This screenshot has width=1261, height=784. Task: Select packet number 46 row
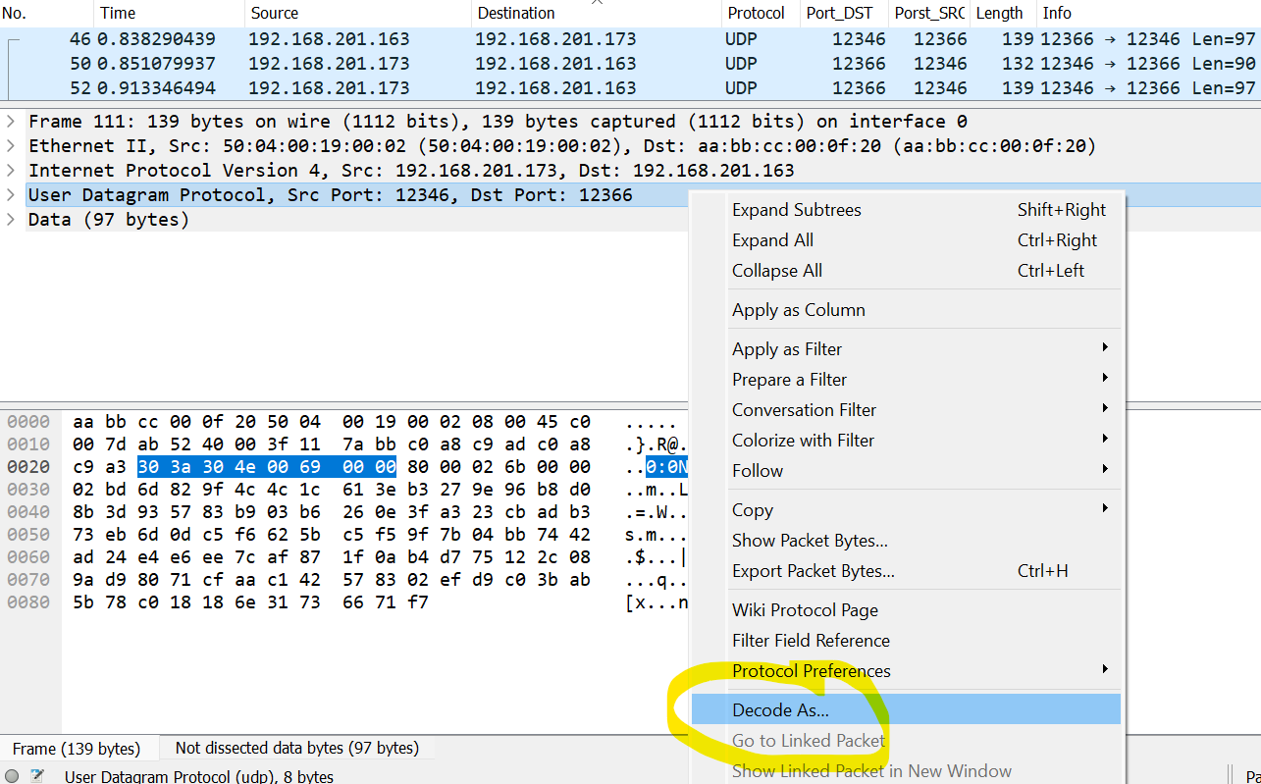pyautogui.click(x=630, y=39)
